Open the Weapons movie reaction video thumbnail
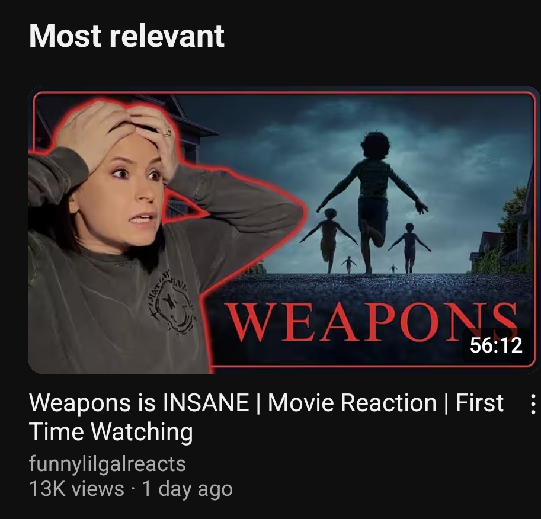The height and width of the screenshot is (519, 541). (x=284, y=230)
